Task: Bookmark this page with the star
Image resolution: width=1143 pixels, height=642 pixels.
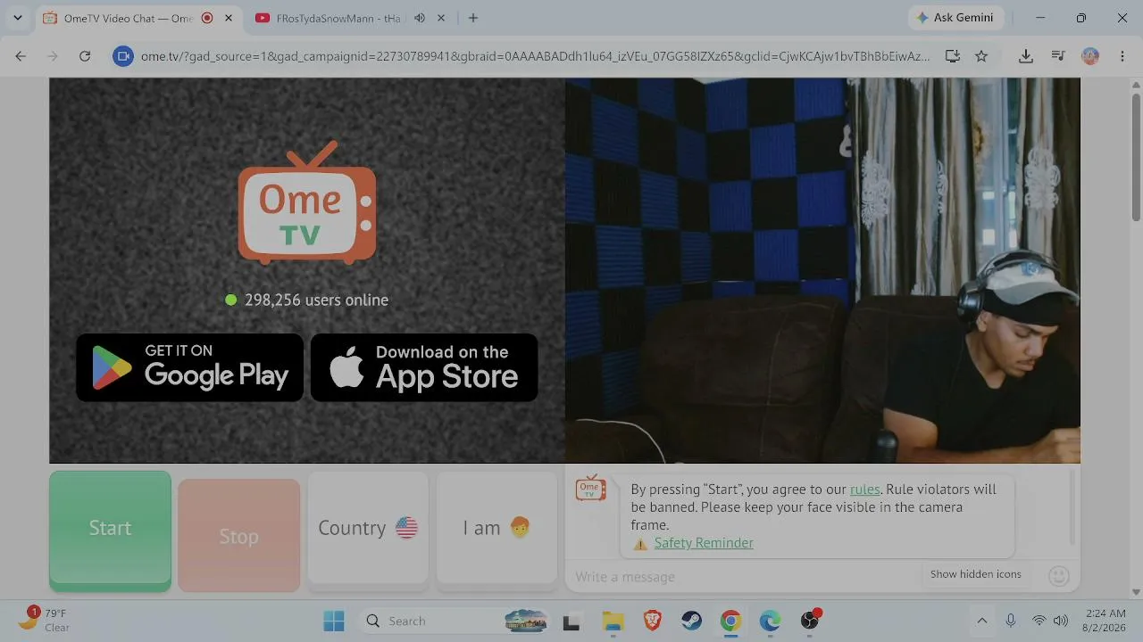Action: pos(981,56)
